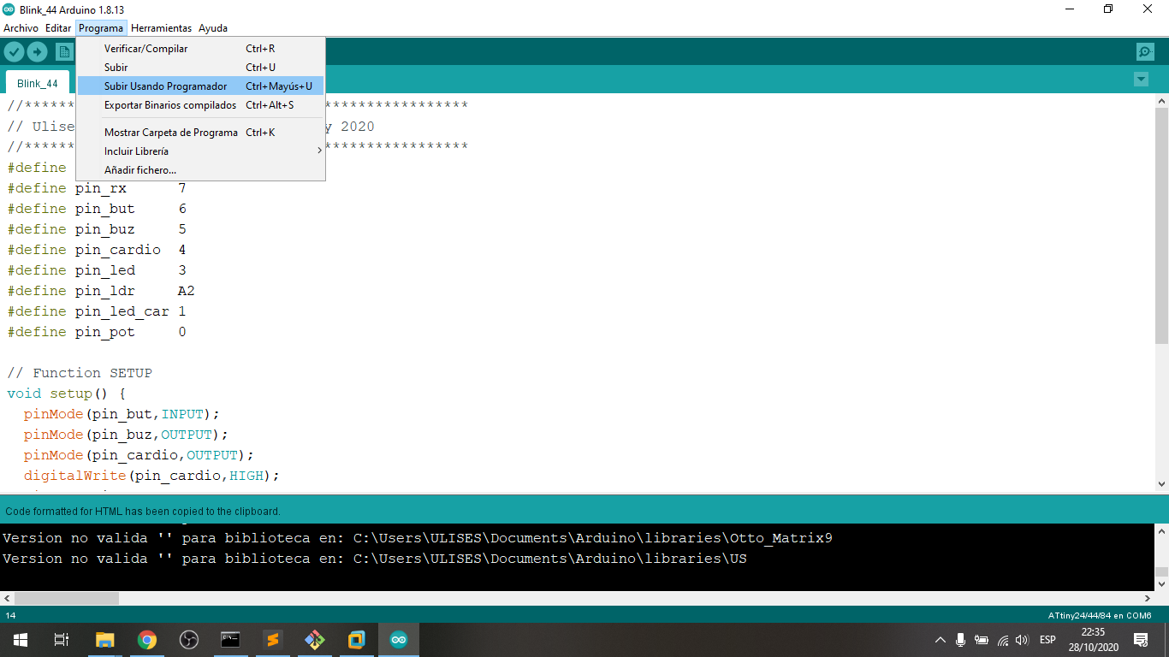Screen dimensions: 1169x657
Task: Open File Explorer from the taskbar
Action: point(104,640)
